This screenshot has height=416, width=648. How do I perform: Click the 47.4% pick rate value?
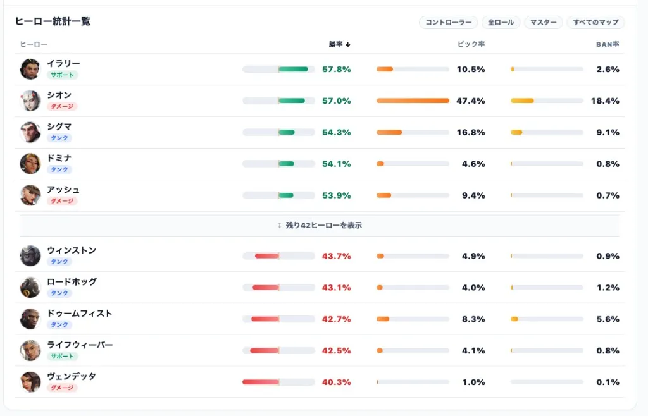click(x=471, y=101)
